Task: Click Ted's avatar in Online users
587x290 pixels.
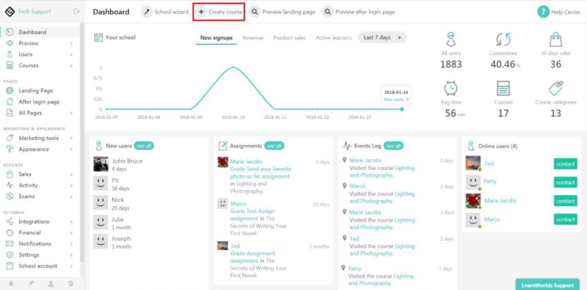Action: (x=473, y=163)
